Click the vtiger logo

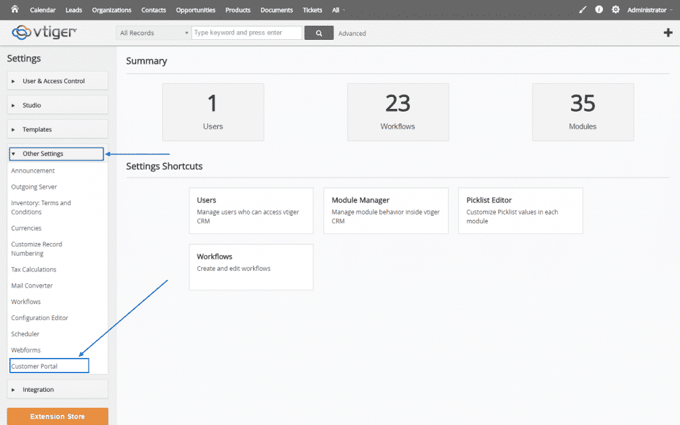tap(42, 32)
